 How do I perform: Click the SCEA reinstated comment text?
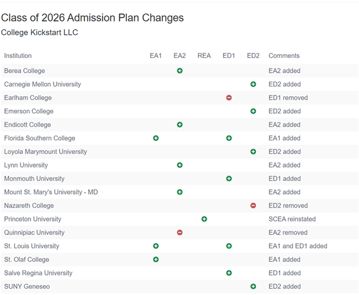point(291,219)
